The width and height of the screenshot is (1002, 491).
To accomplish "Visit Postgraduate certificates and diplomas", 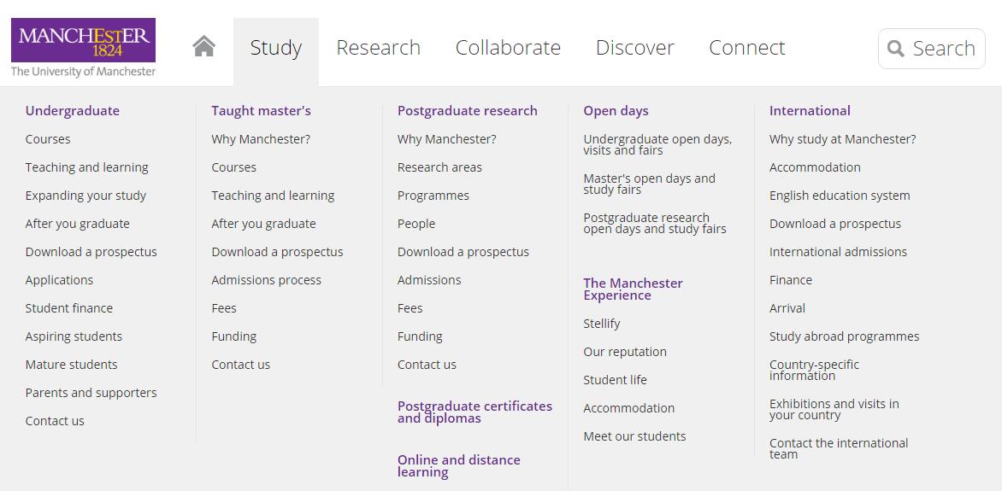I will coord(474,412).
